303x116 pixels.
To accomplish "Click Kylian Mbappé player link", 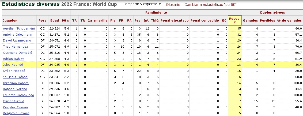I will pyautogui.click(x=14, y=71).
